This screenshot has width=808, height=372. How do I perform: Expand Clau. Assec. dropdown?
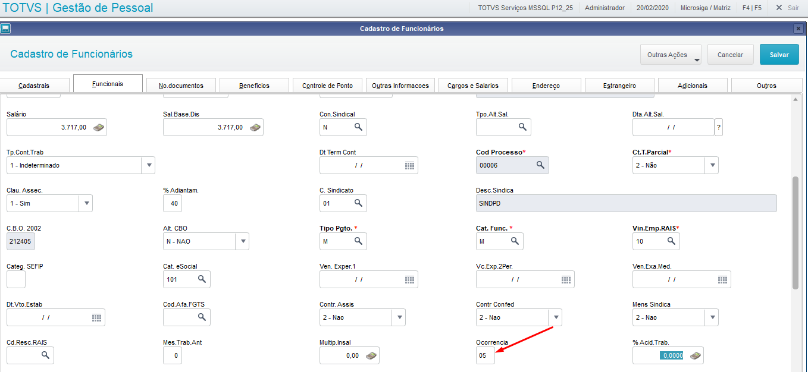coord(86,203)
